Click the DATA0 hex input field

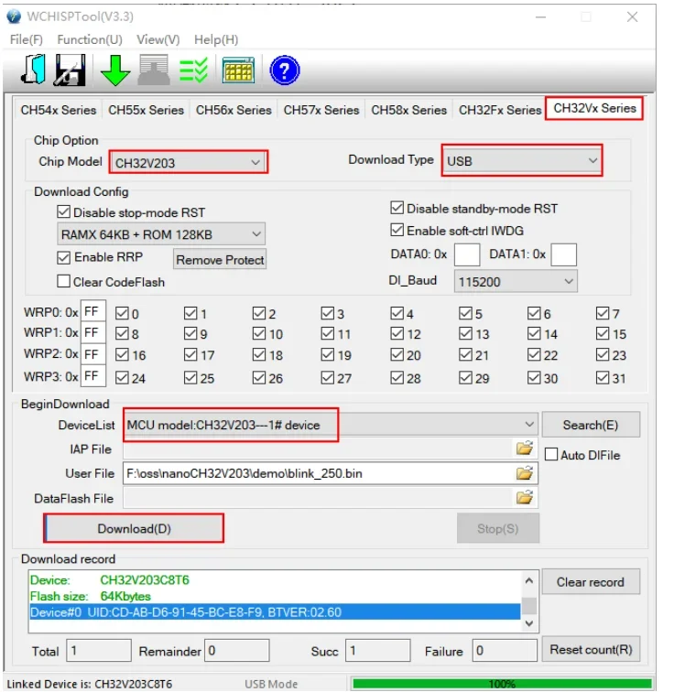[467, 254]
